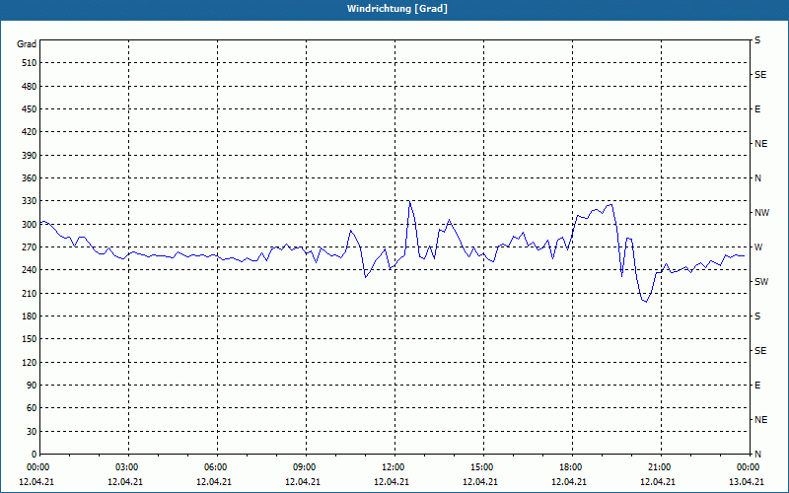This screenshot has width=789, height=493.
Task: Click the 270 y-axis label
Action: 30,247
